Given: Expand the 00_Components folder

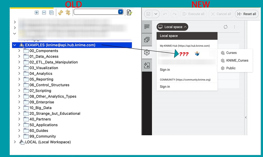Looking at the screenshot, I should coord(19,51).
